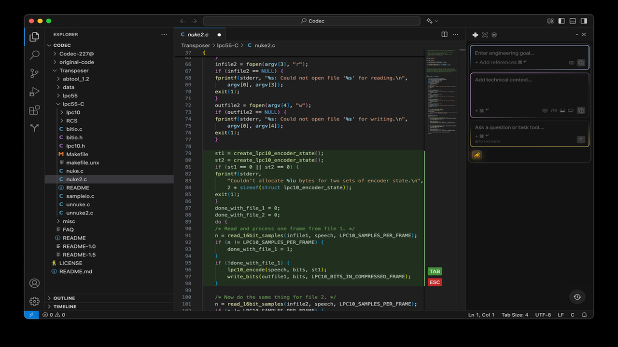Image resolution: width=618 pixels, height=347 pixels.
Task: Open the Extensions view
Action: pyautogui.click(x=34, y=110)
